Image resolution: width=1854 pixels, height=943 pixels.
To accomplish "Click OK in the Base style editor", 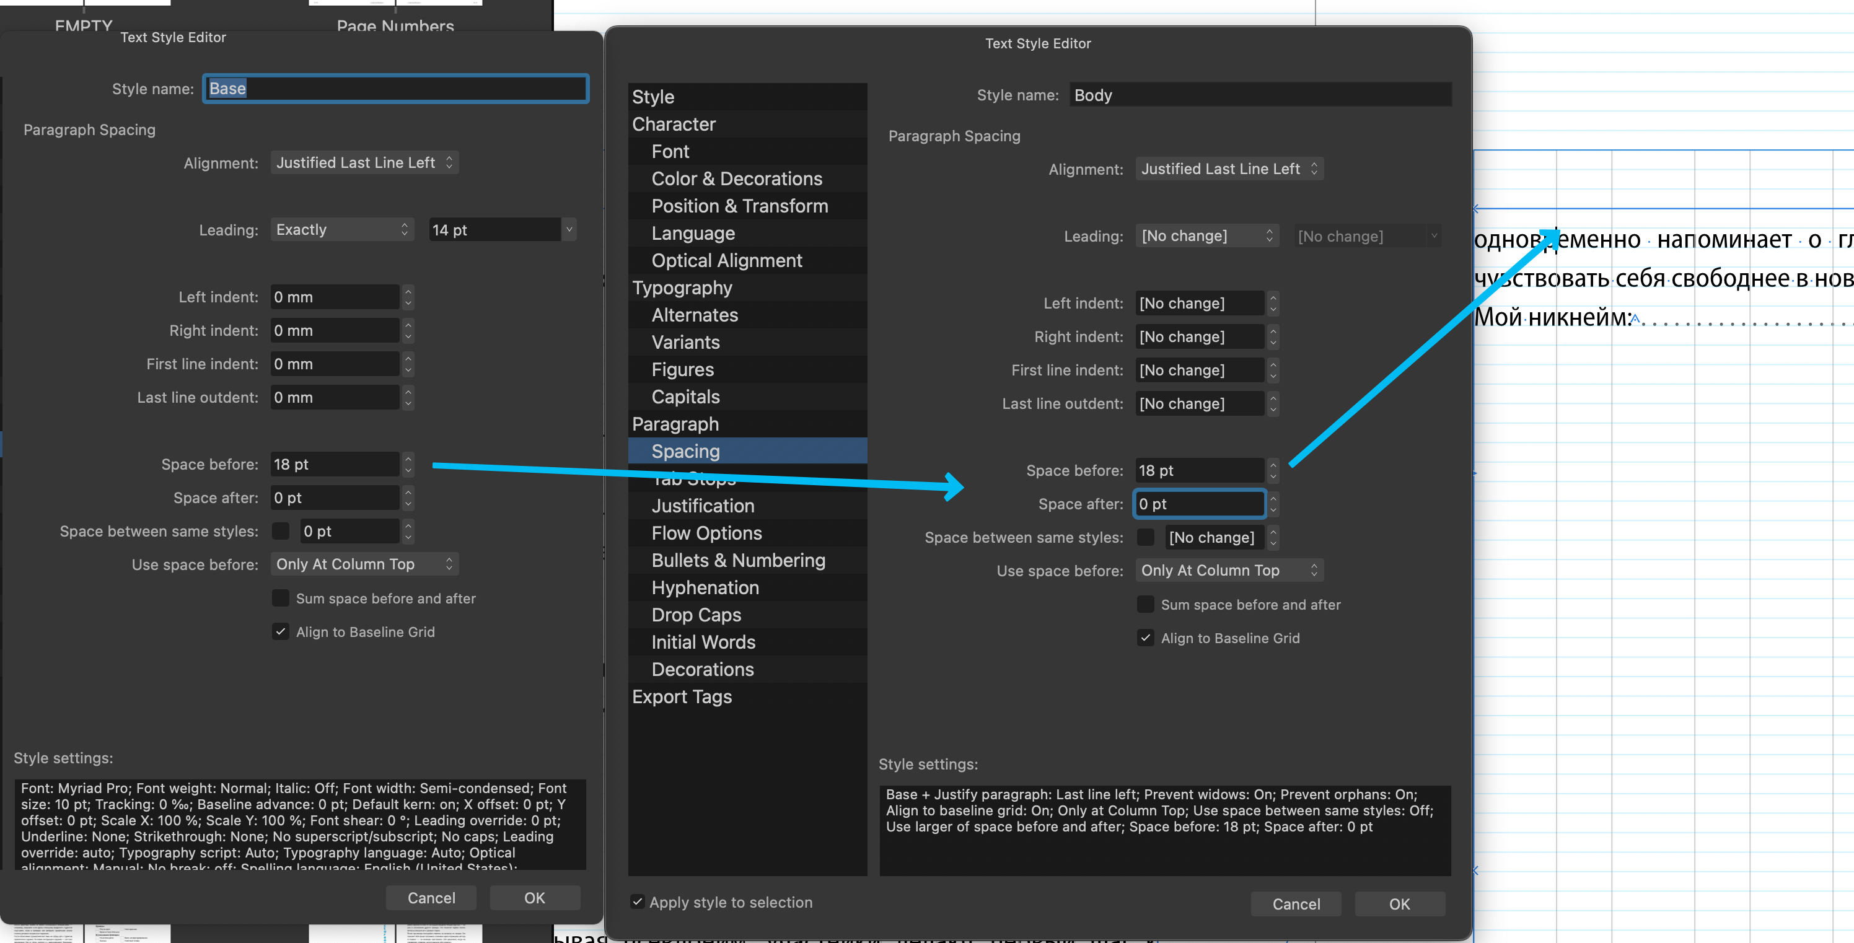I will (535, 898).
